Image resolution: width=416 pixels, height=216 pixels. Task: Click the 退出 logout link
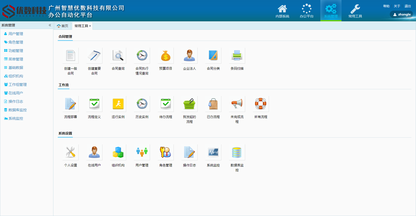click(408, 6)
